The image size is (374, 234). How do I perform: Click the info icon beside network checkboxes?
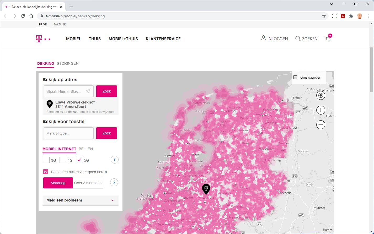114,160
